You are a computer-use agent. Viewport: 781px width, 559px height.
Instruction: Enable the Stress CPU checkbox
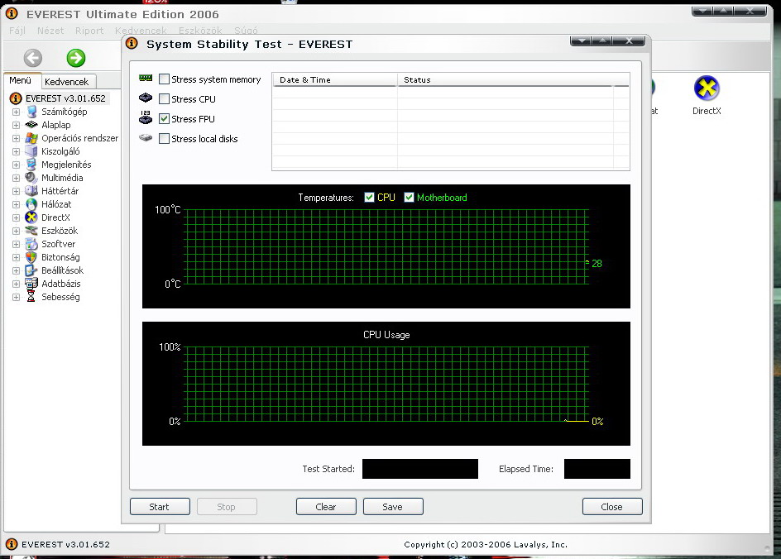coord(165,99)
